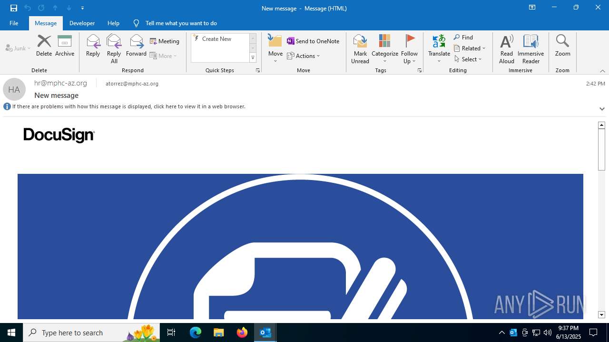The image size is (609, 342).
Task: Click the view in web browser info bar
Action: click(x=128, y=106)
